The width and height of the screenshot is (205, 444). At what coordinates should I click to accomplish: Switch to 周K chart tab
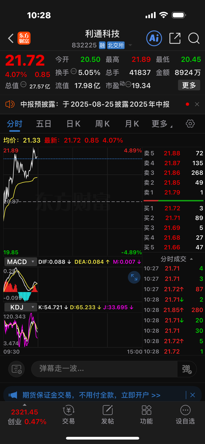point(102,124)
